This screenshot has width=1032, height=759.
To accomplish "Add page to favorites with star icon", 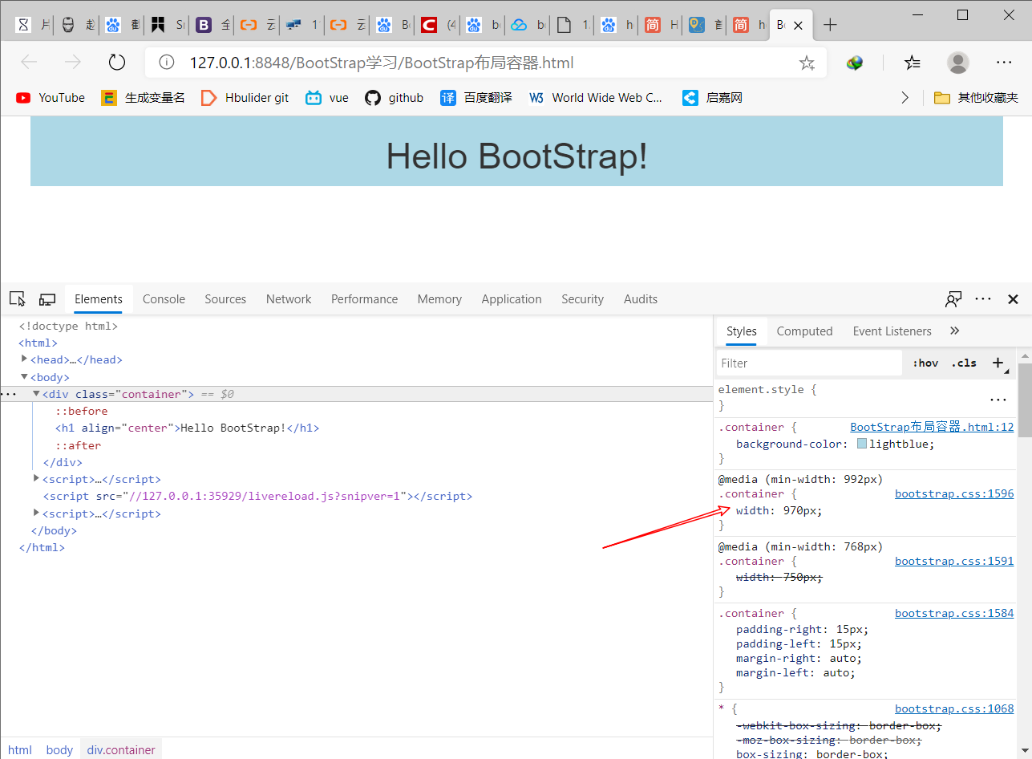I will coord(807,63).
